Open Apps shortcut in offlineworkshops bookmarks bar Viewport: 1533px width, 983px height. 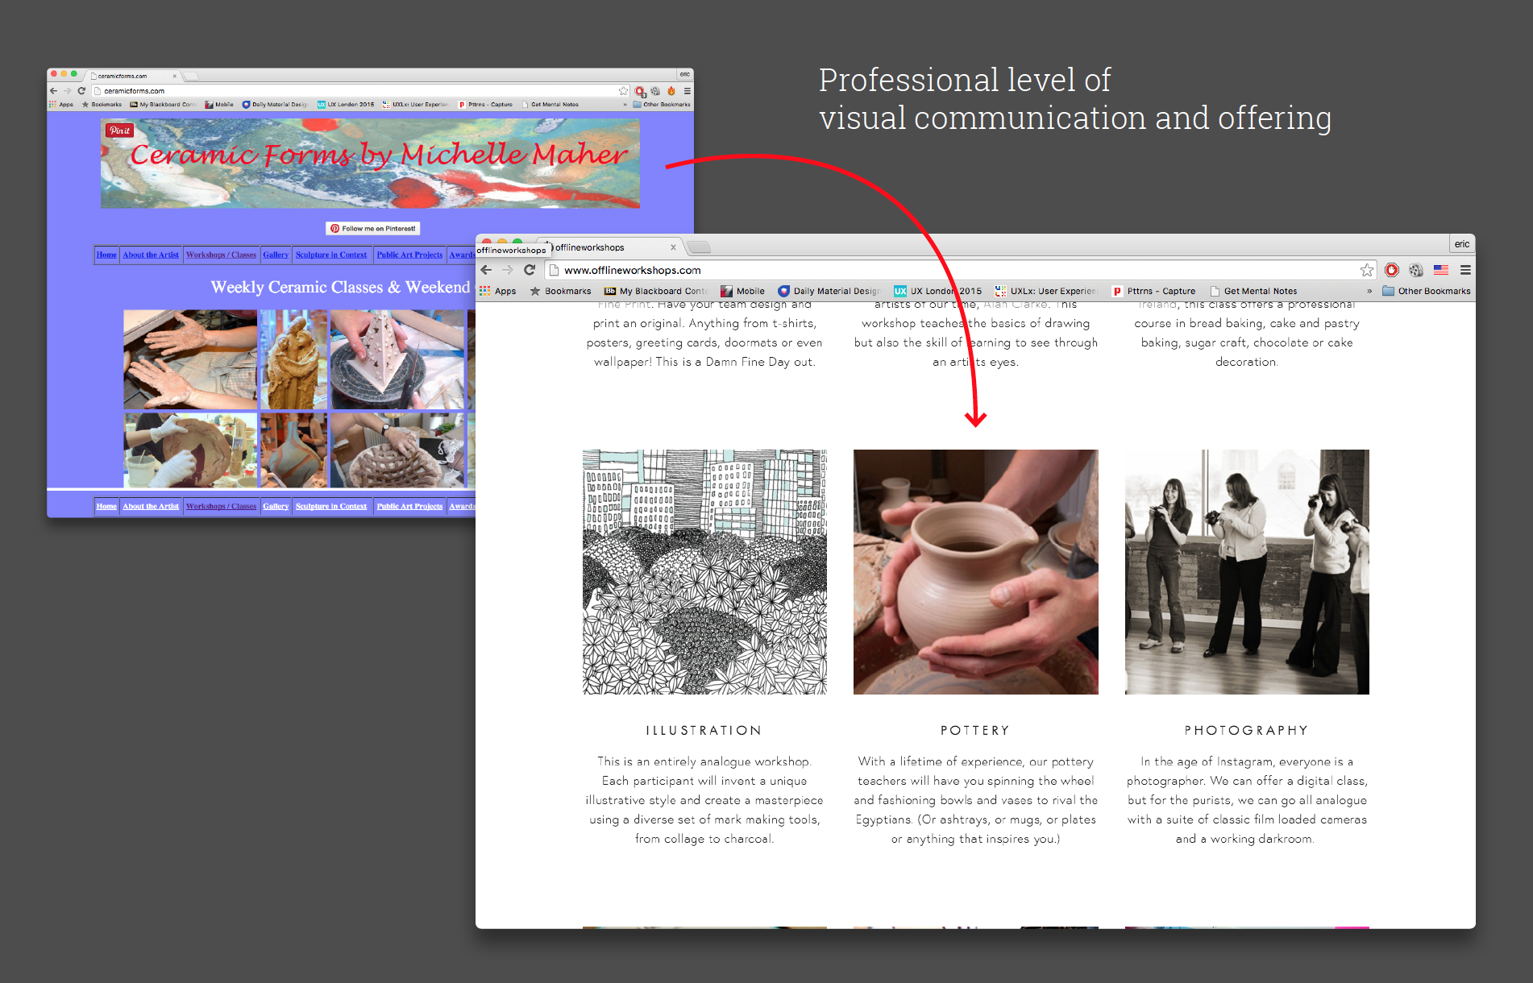click(498, 291)
